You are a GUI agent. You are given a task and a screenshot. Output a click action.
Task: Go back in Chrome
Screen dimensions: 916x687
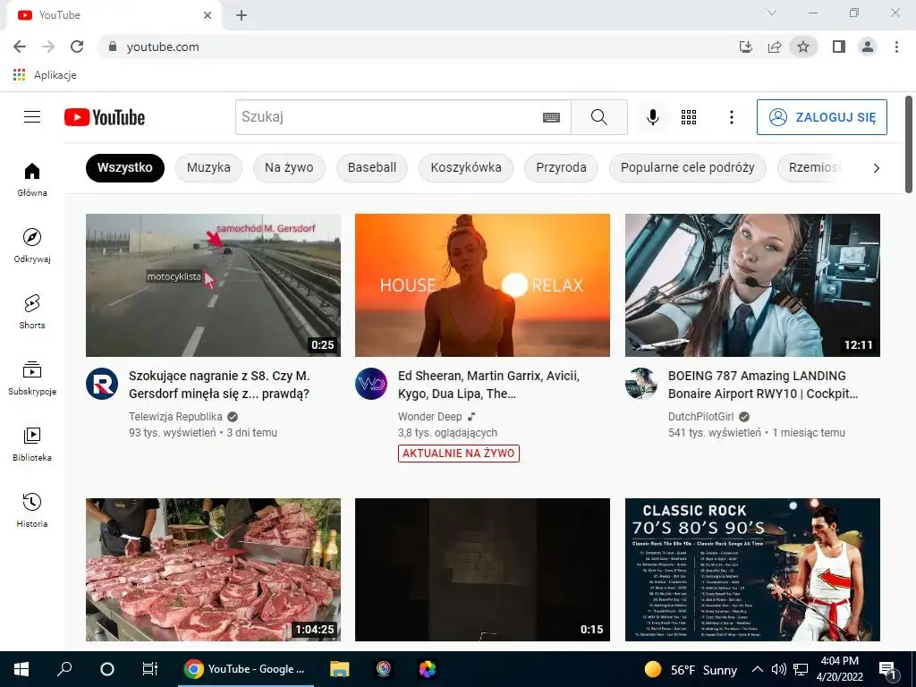(x=20, y=47)
